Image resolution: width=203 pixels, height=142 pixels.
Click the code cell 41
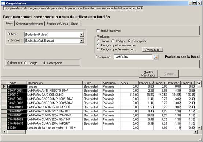17,87
